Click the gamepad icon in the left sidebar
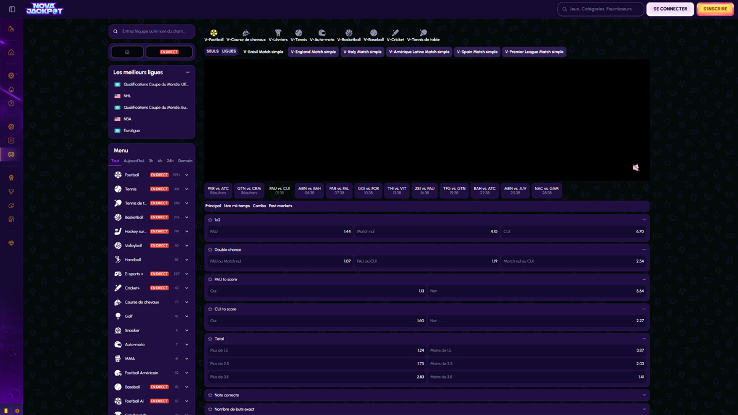This screenshot has height=415, width=738. pyautogui.click(x=11, y=154)
